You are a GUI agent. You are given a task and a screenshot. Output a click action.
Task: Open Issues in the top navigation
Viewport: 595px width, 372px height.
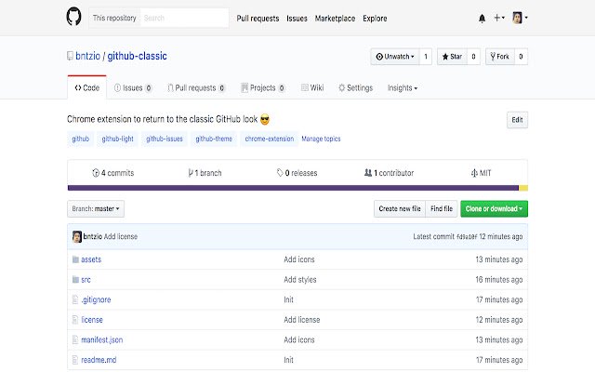click(297, 19)
